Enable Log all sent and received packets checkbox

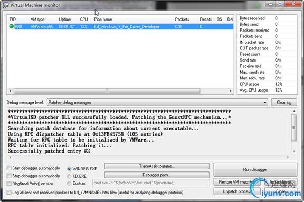[x=9, y=193]
